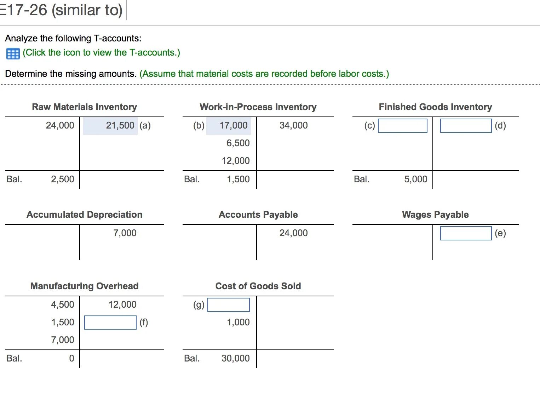Click the E17-26 (similar to) title
The image size is (540, 393).
coord(62,10)
